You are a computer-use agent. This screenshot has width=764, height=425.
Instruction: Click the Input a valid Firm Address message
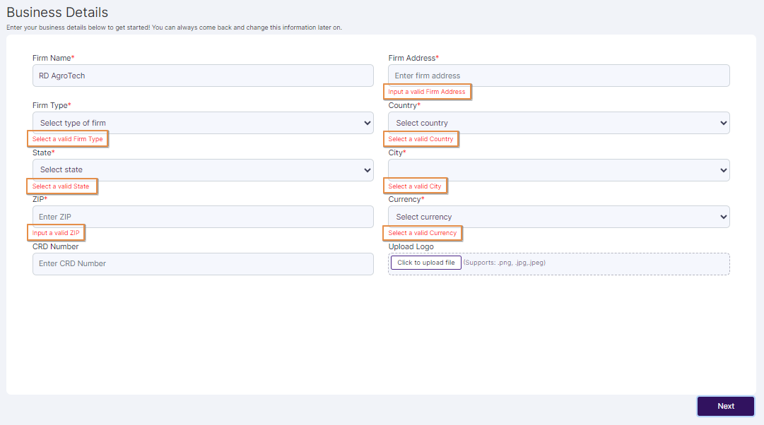427,91
